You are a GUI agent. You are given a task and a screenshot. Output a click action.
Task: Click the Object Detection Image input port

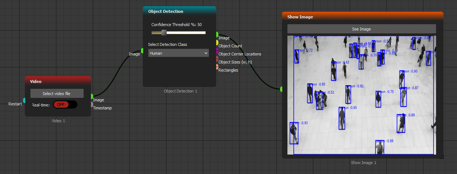(142, 50)
